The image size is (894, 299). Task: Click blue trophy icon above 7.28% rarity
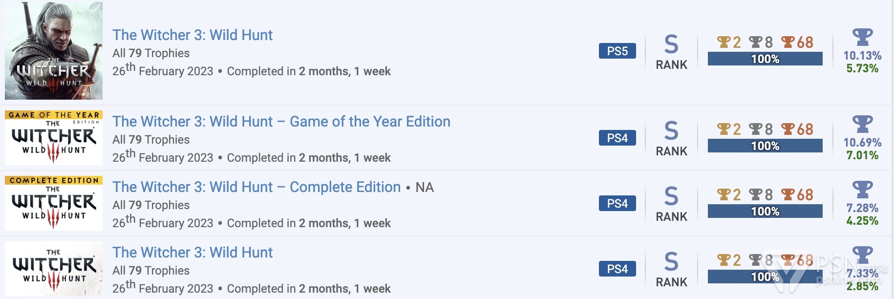(862, 190)
